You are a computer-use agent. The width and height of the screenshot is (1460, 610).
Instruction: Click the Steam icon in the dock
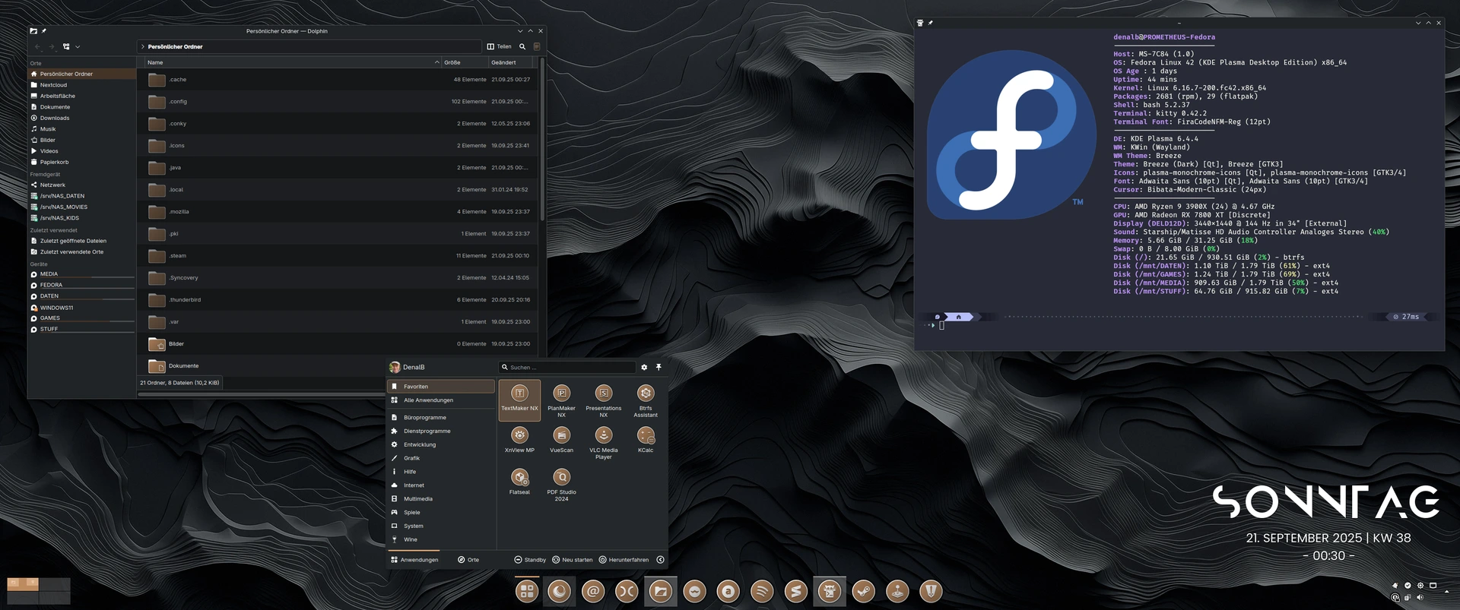[x=863, y=591]
